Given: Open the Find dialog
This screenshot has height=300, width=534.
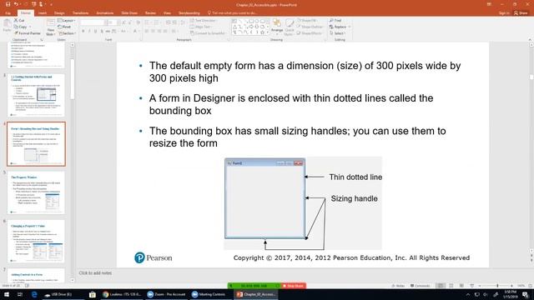Looking at the screenshot, I should 335,20.
